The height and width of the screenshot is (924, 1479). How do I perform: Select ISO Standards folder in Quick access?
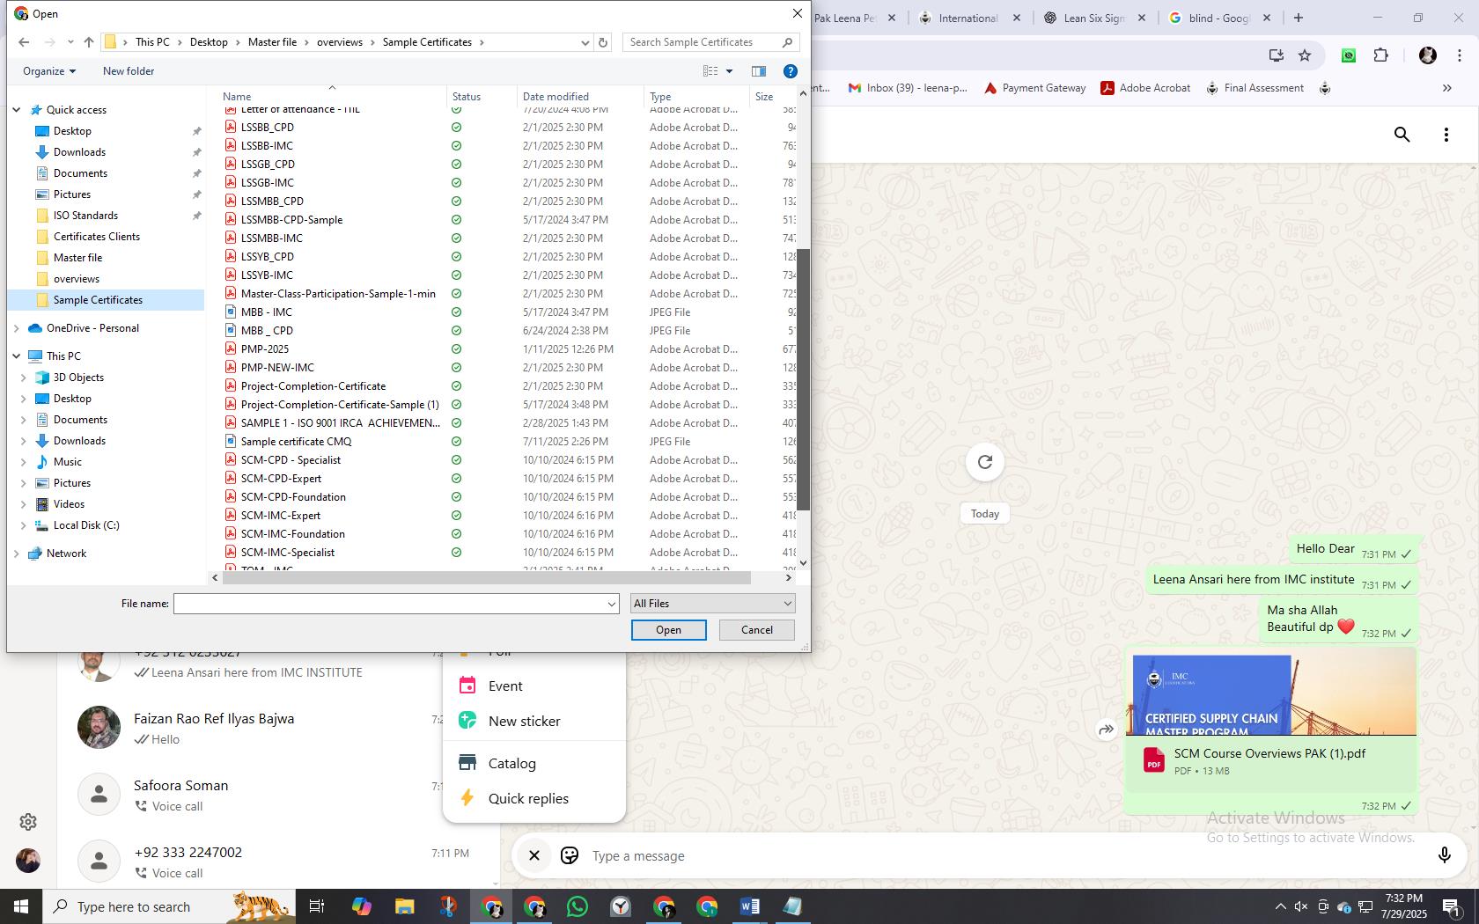(85, 216)
